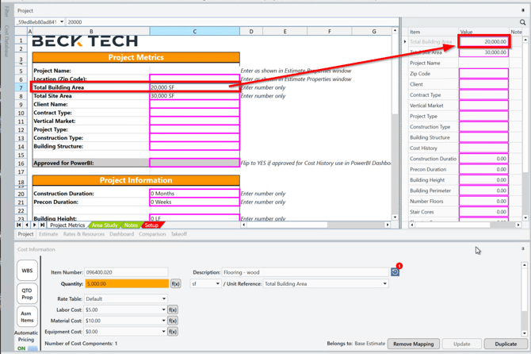The width and height of the screenshot is (531, 354).
Task: Open the Asm Items panel
Action: tap(27, 316)
